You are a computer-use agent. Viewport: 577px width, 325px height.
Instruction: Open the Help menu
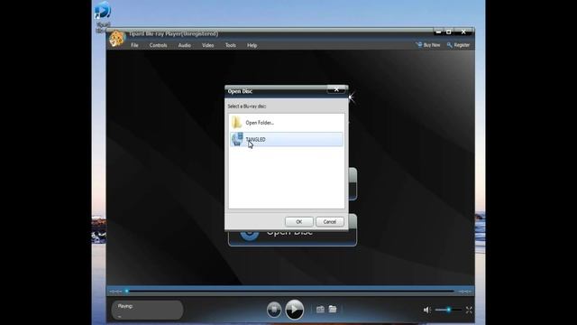(x=252, y=45)
